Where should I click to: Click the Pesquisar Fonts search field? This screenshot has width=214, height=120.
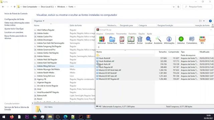(x=197, y=7)
